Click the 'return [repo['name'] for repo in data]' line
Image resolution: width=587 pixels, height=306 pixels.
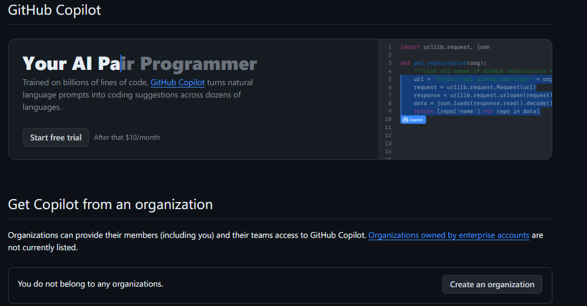[477, 112]
